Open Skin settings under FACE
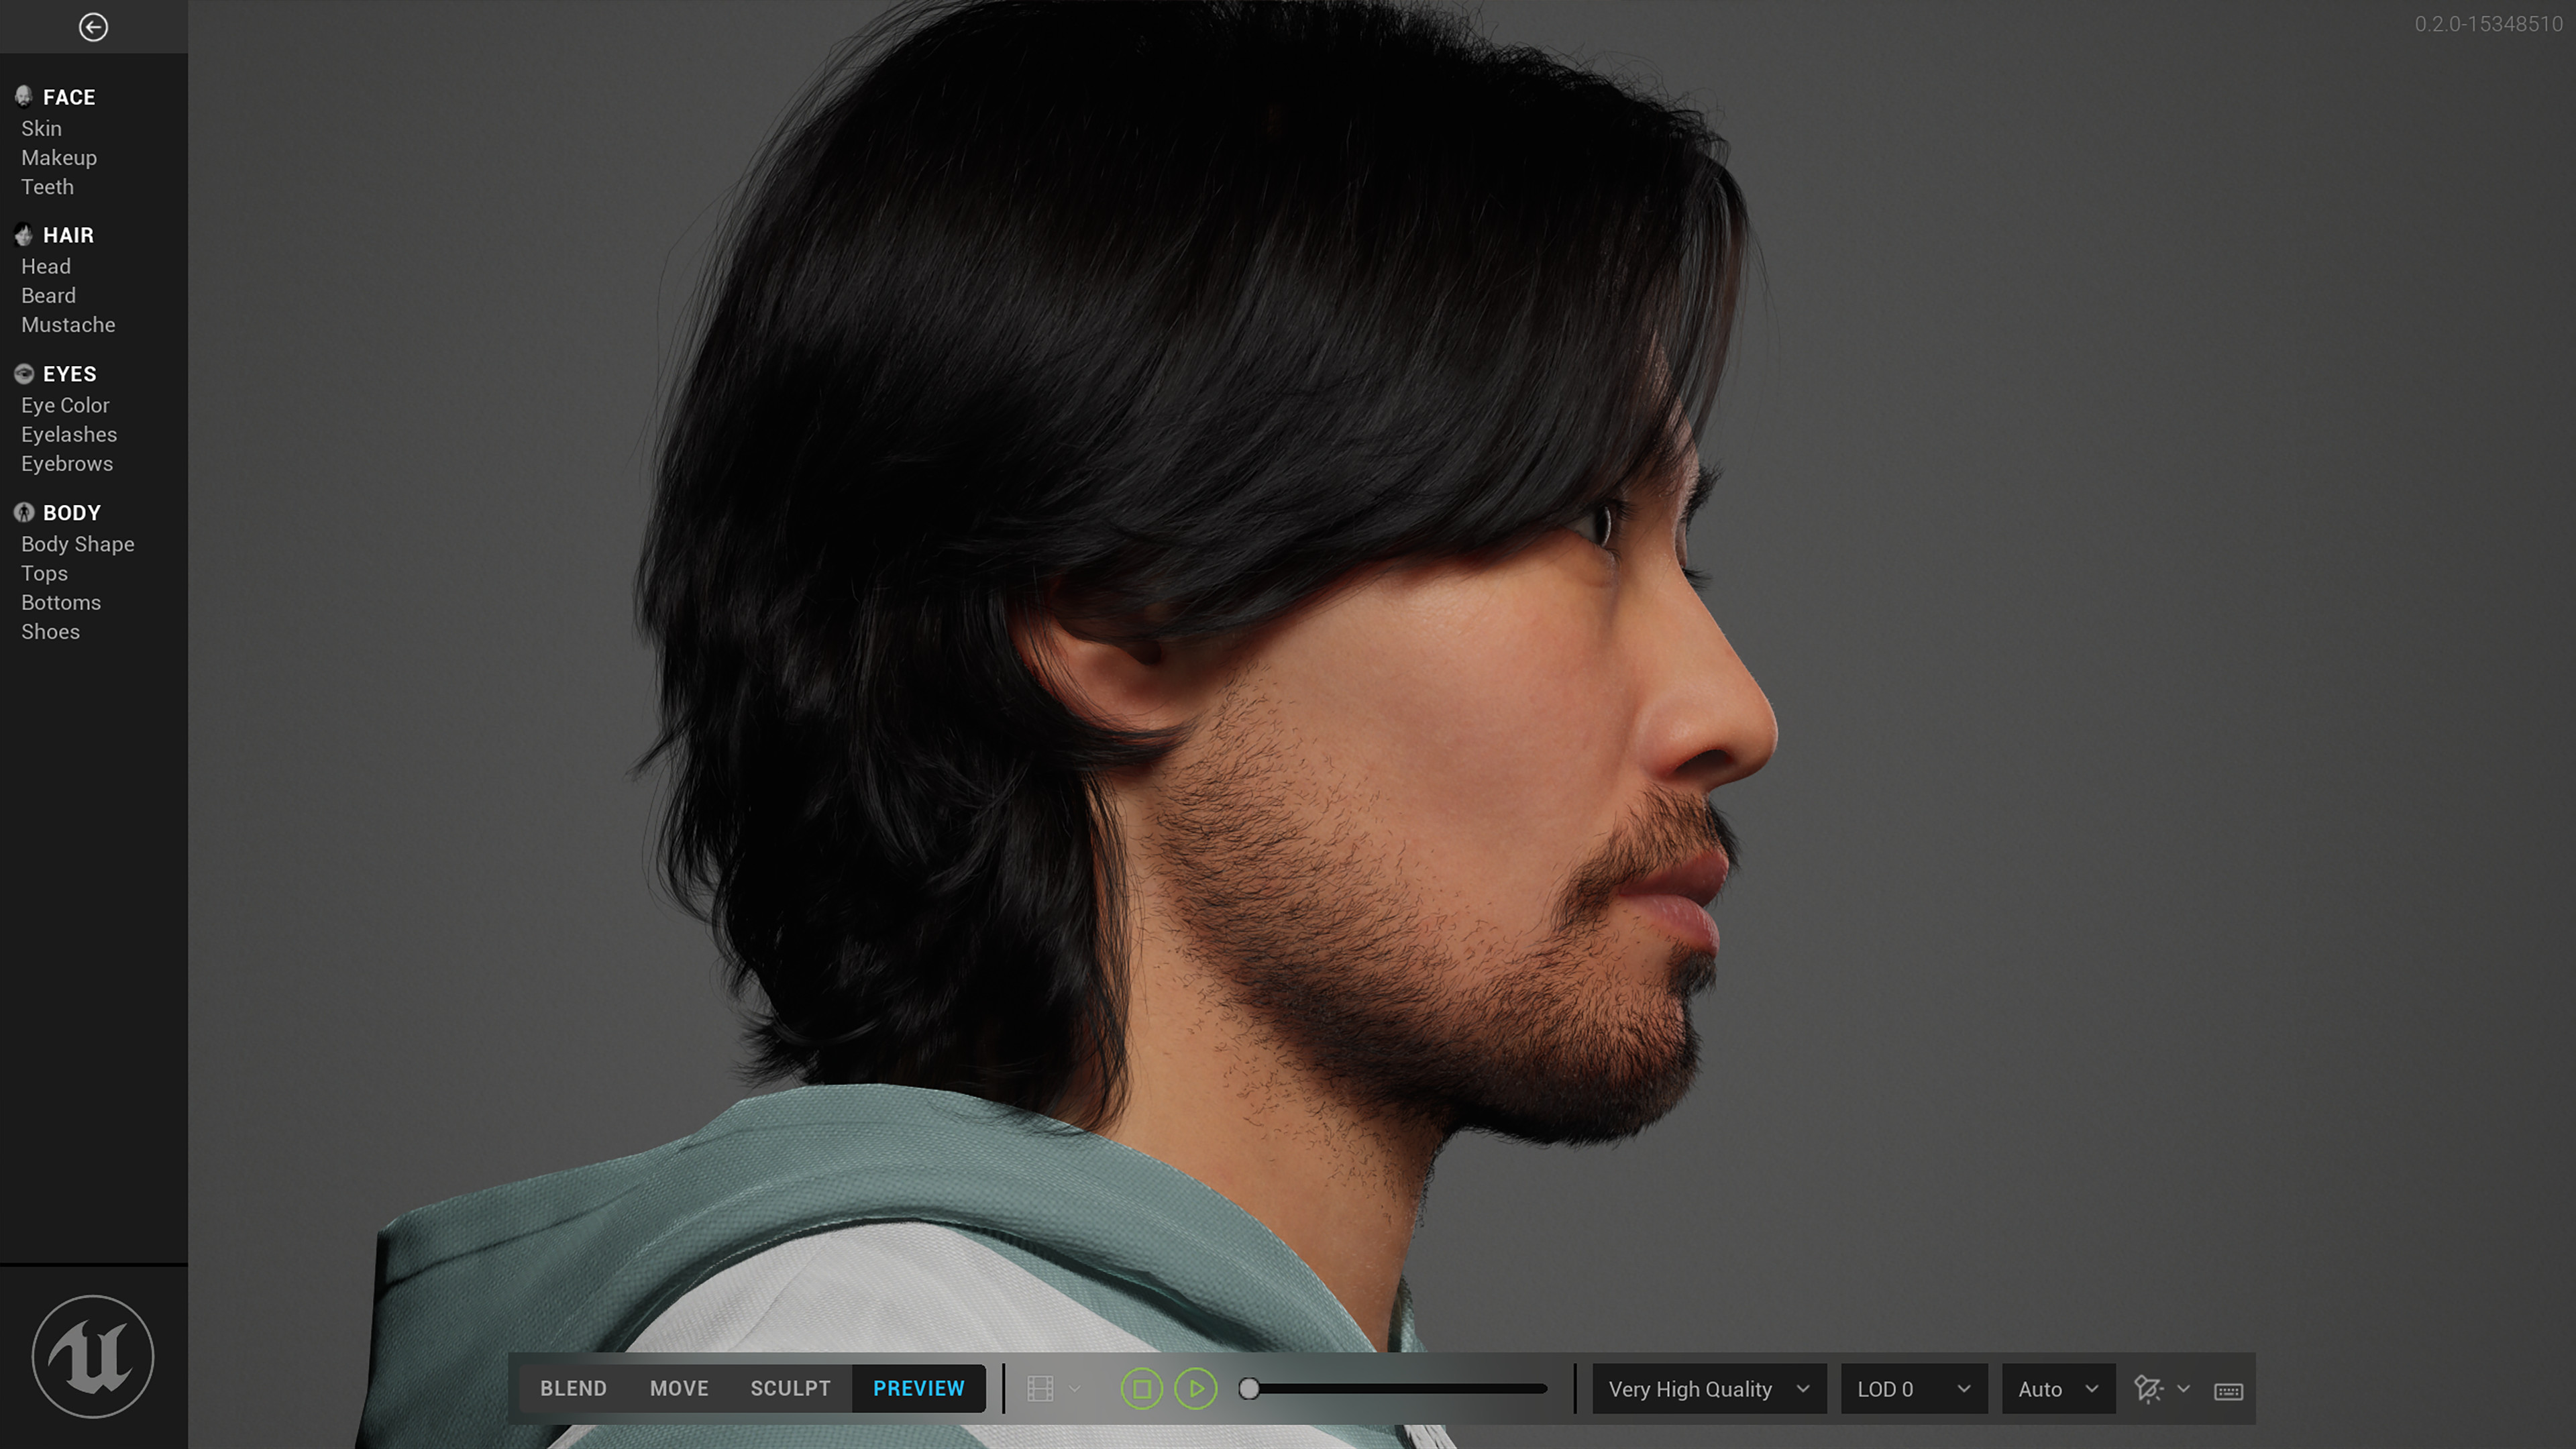 [41, 128]
